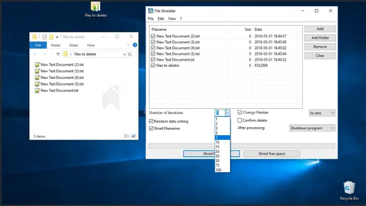
Task: Switch to the Home tab in Explorer
Action: (x=56, y=45)
